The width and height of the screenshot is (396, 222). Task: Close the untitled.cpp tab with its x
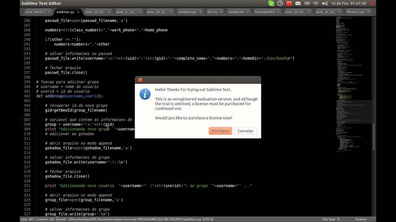tap(200, 12)
